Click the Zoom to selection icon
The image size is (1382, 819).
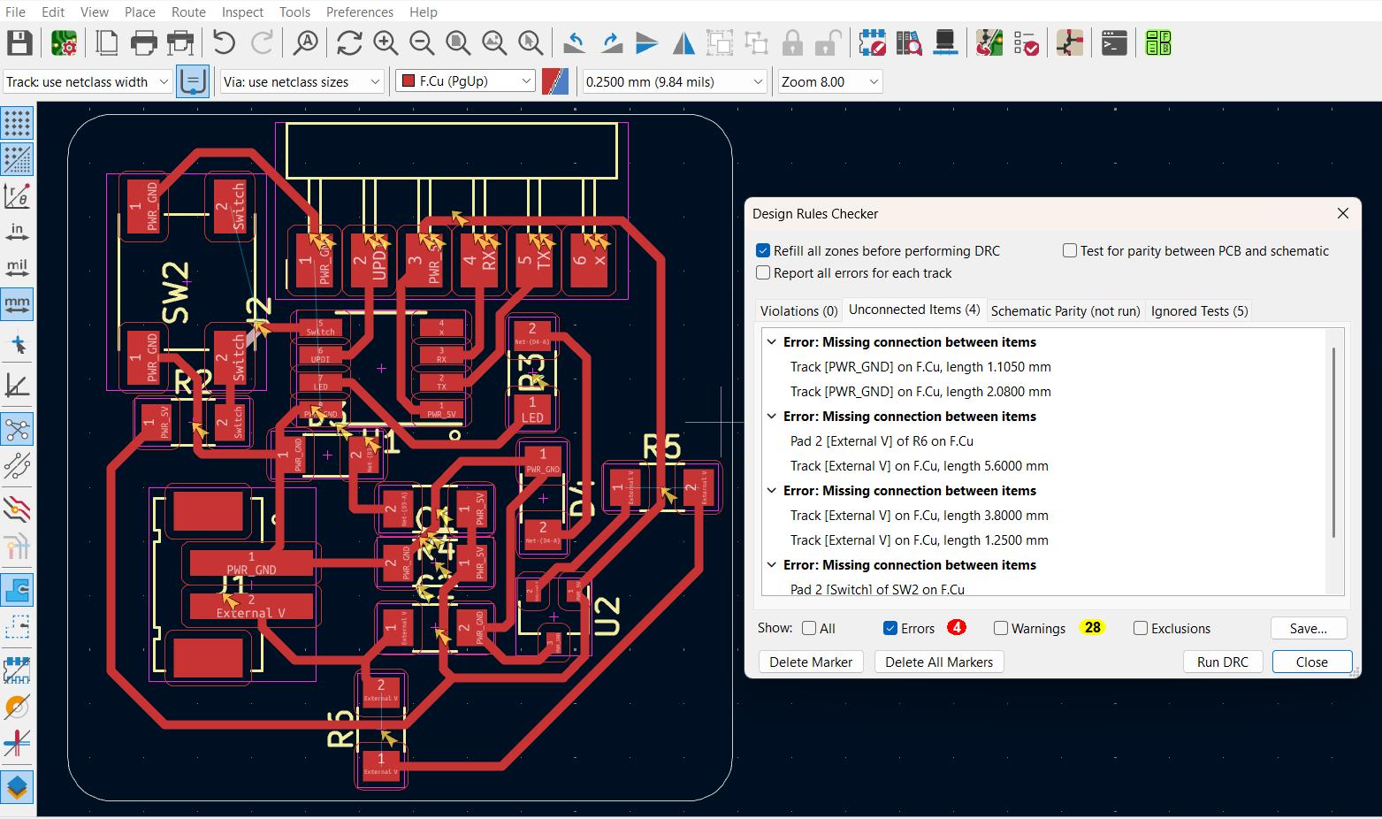(531, 42)
